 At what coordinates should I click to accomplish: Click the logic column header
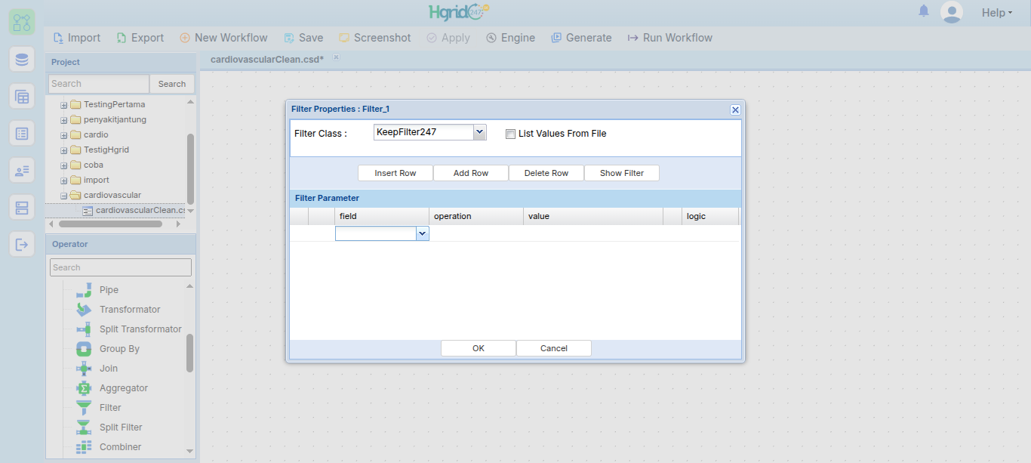tap(710, 216)
